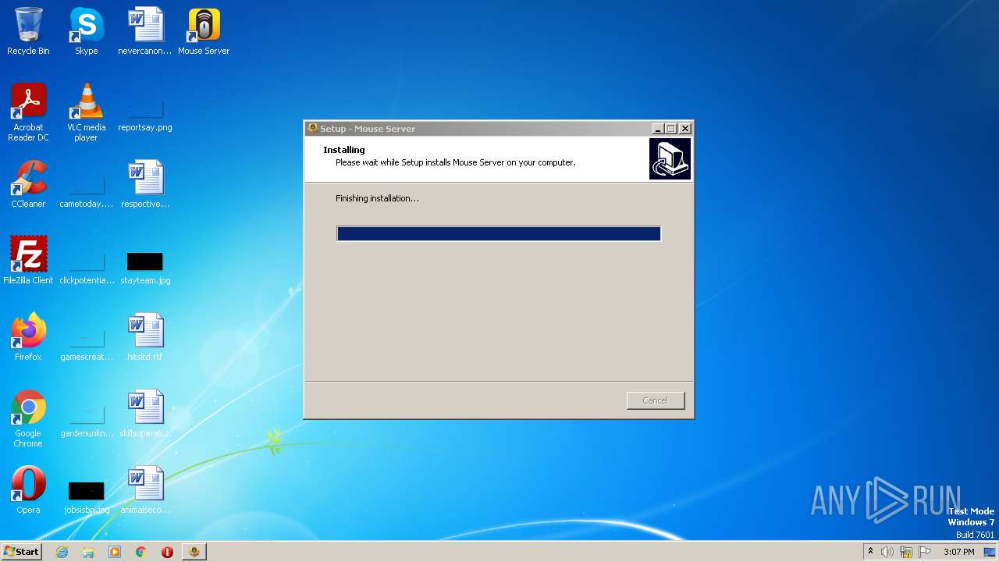Open the Action Center flag icon
Image resolution: width=999 pixels, height=562 pixels.
(x=925, y=552)
